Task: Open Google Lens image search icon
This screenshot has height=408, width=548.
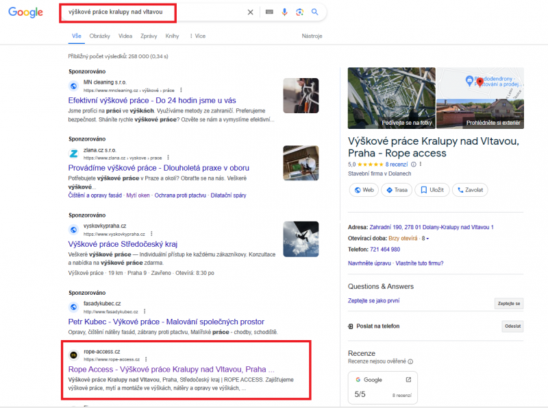Action: pos(299,12)
